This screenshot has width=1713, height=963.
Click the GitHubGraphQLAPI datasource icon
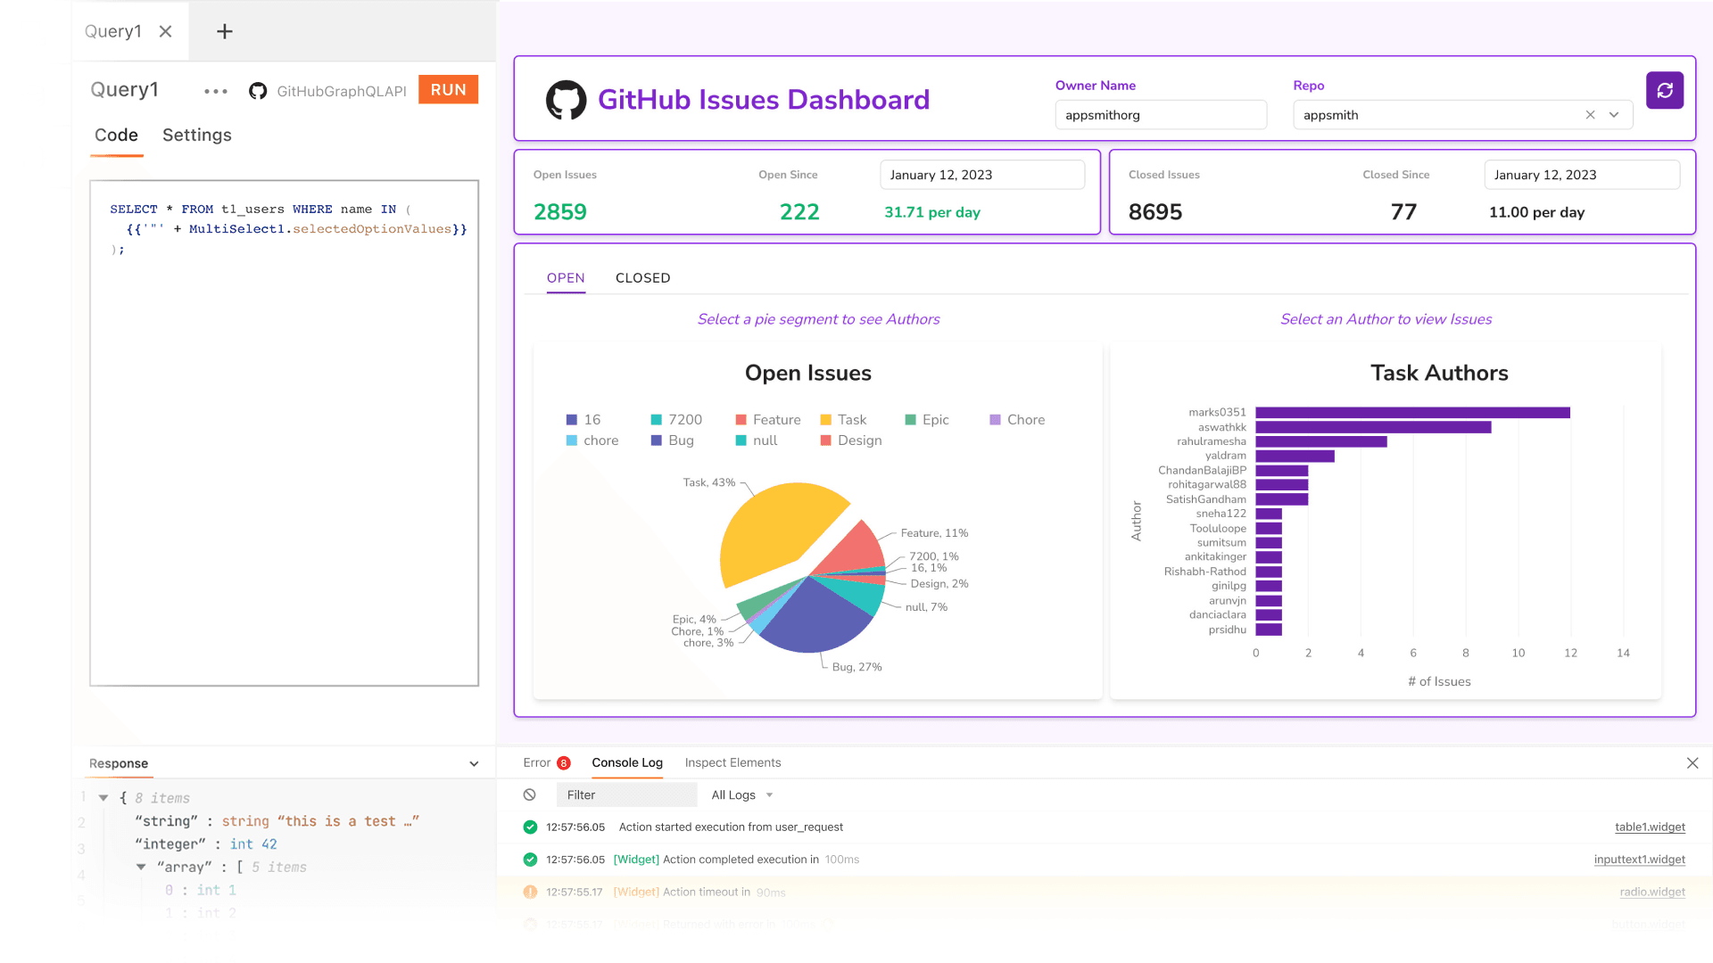257,90
